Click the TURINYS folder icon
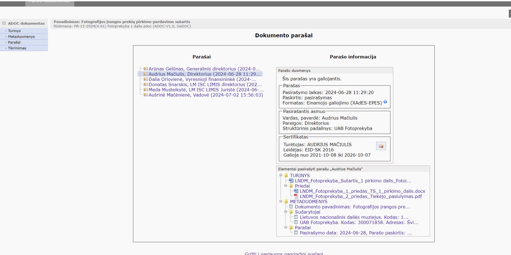511x255 pixels. click(x=286, y=175)
